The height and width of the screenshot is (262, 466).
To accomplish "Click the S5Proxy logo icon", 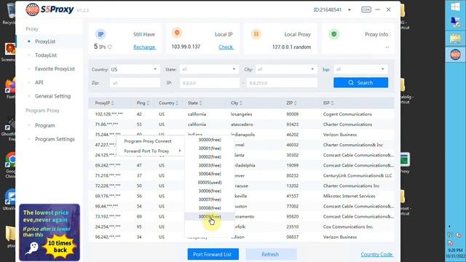I will click(32, 9).
